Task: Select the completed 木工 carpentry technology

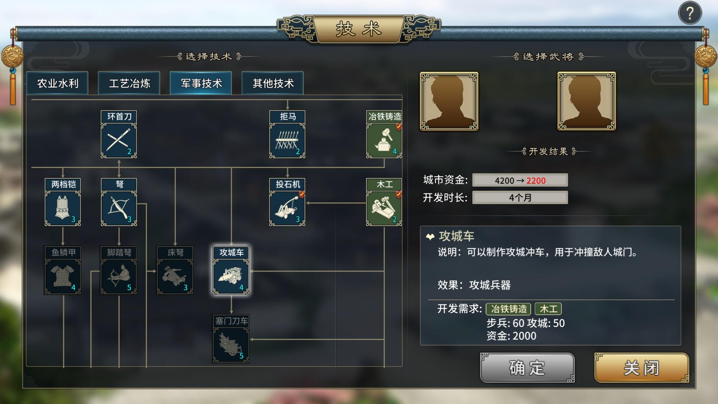Action: 384,202
